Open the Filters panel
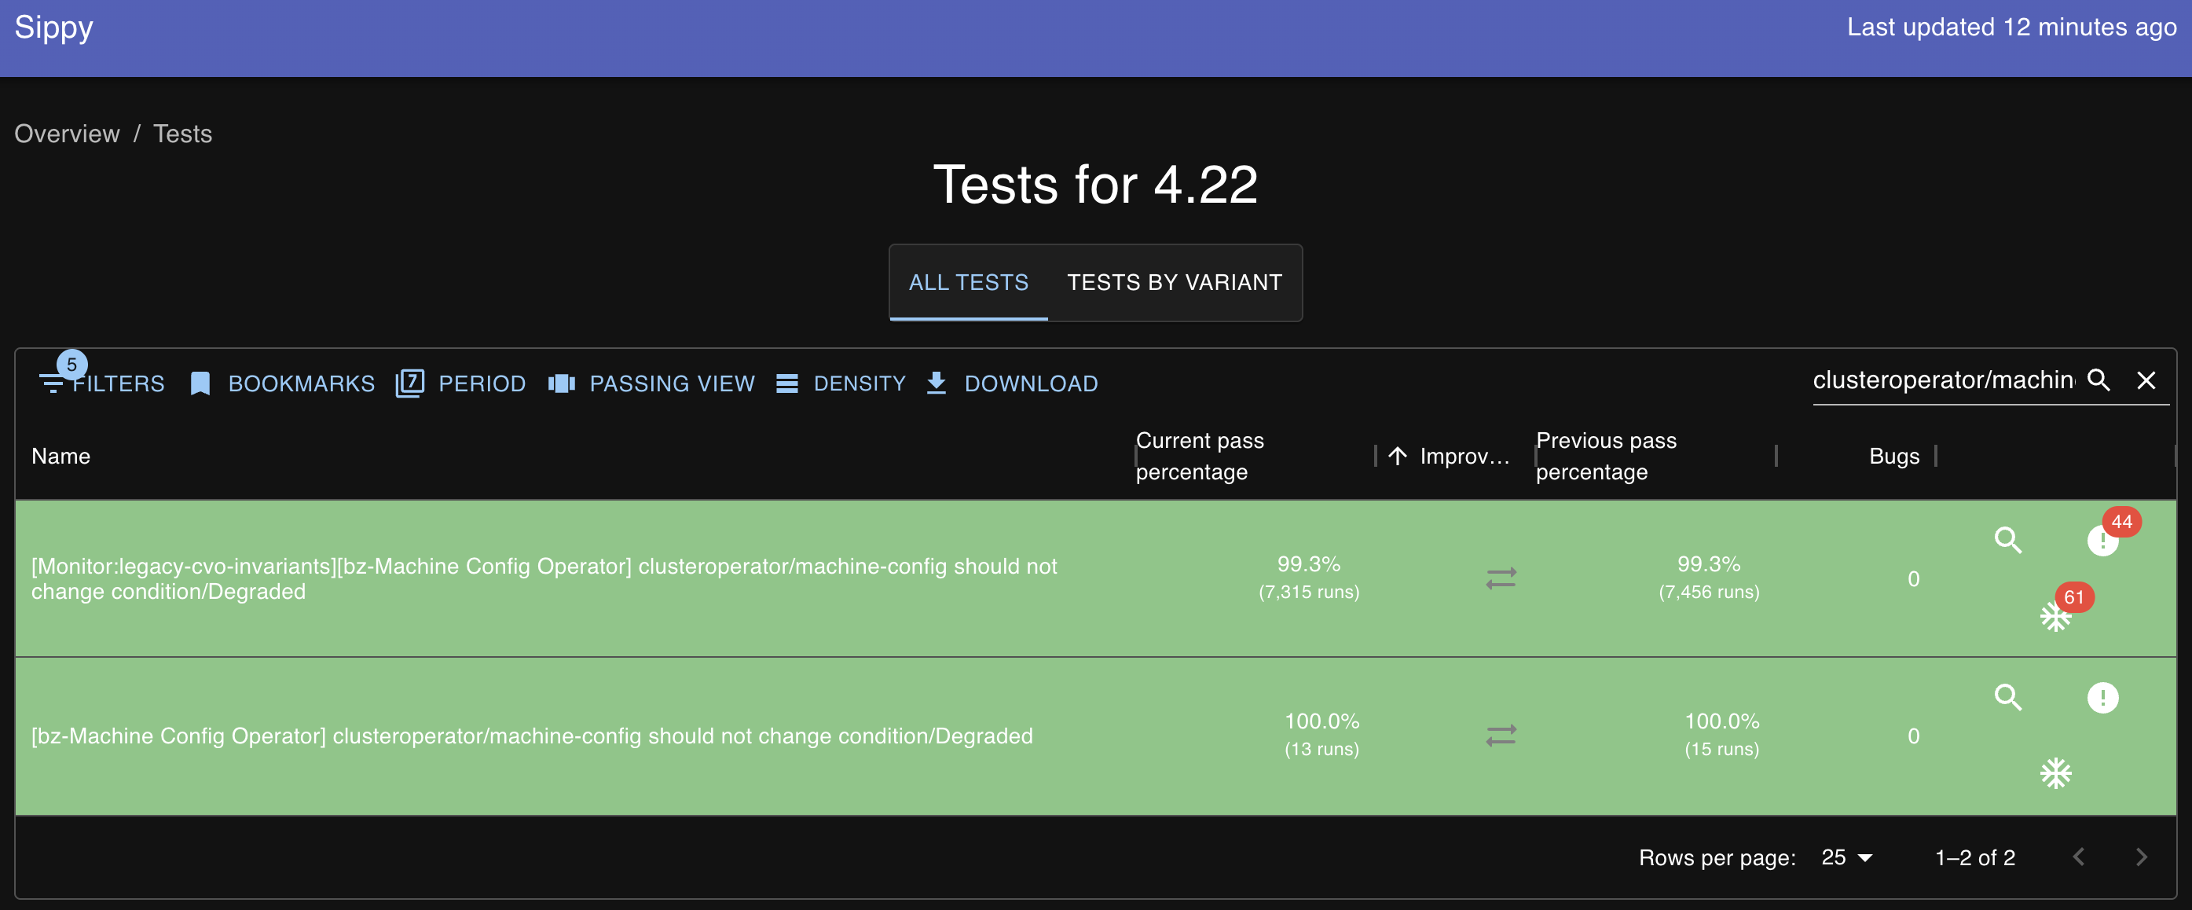 [102, 384]
